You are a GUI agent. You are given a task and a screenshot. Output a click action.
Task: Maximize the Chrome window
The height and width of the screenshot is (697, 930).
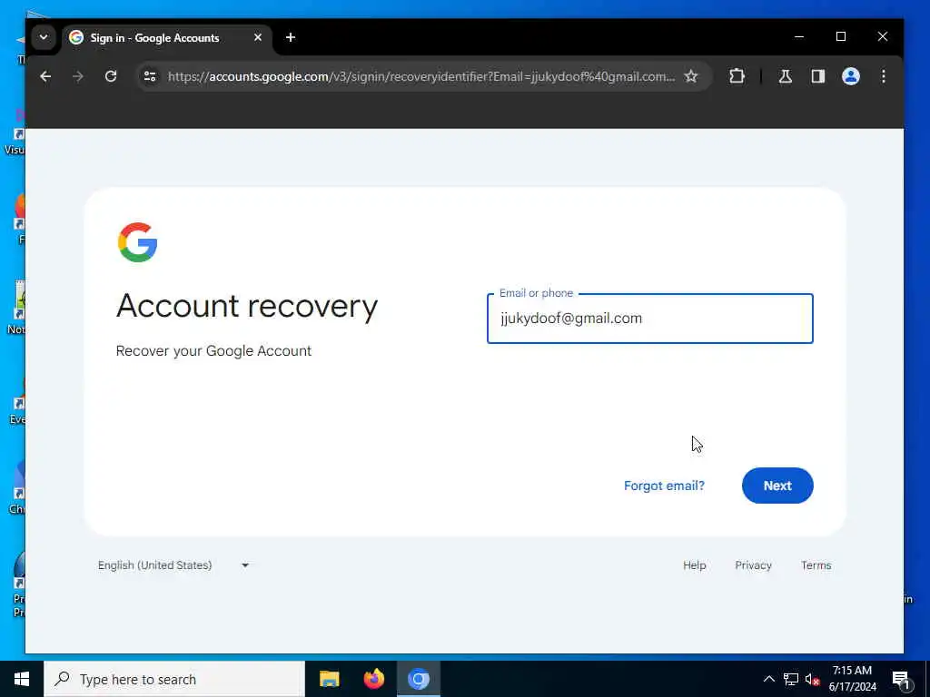(841, 36)
